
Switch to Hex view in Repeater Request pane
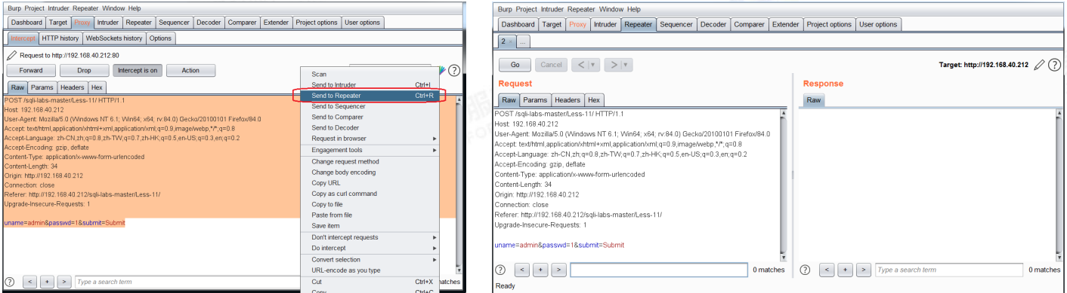pos(594,99)
